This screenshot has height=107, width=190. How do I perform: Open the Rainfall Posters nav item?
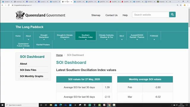(43, 45)
